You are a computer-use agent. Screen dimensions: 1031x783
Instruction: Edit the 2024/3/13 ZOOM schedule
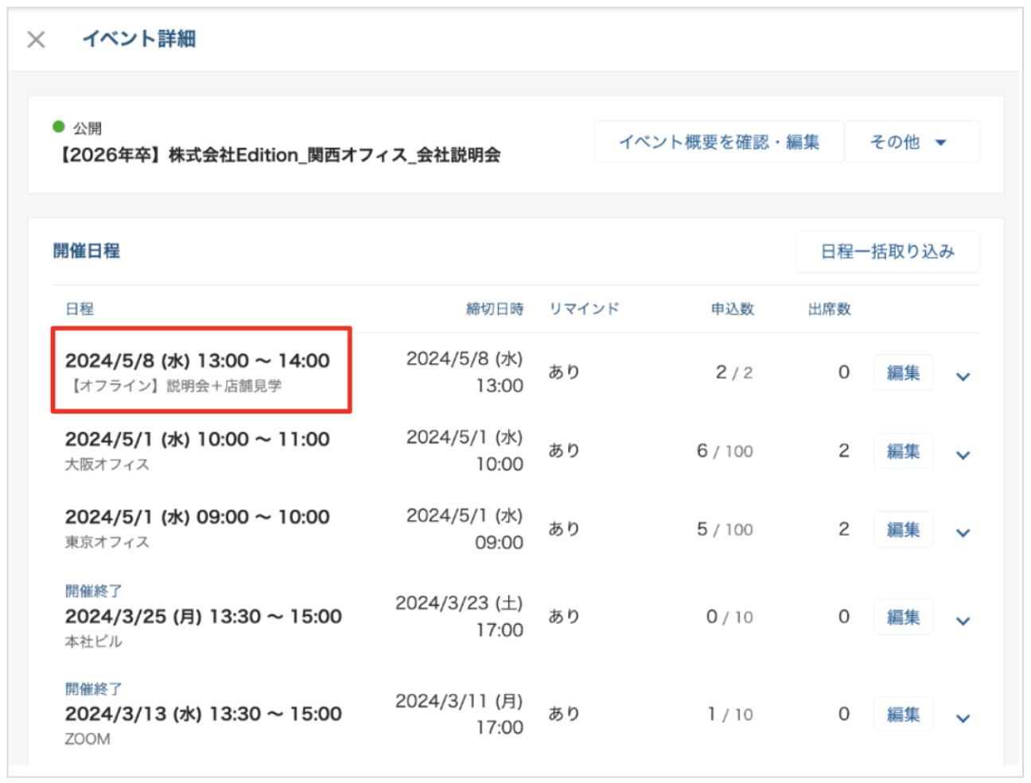903,715
